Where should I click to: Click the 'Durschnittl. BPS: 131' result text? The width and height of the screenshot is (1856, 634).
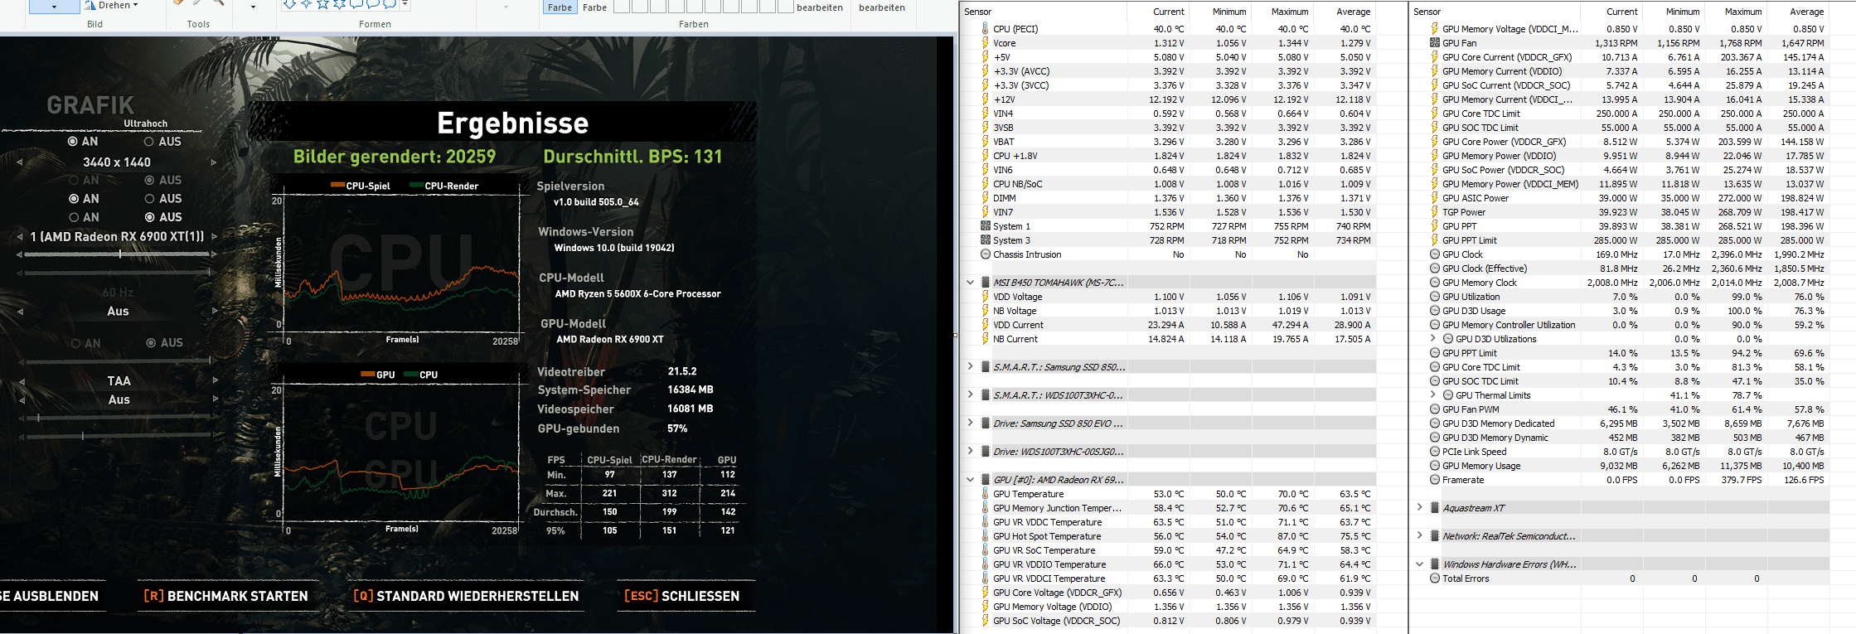pos(632,157)
